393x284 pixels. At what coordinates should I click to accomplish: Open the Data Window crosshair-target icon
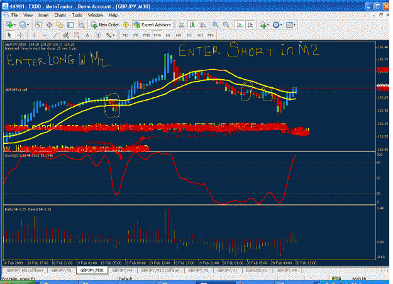[49, 25]
